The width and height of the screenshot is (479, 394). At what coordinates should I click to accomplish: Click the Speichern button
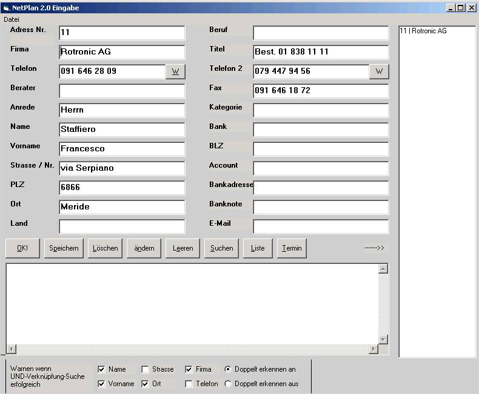(x=64, y=248)
